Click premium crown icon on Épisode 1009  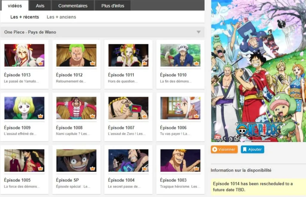[40, 116]
